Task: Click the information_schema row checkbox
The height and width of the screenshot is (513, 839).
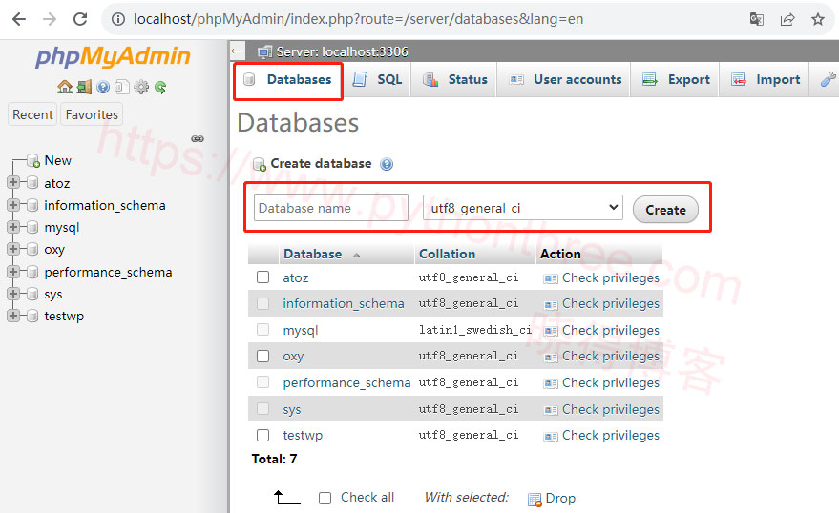Action: (x=262, y=303)
